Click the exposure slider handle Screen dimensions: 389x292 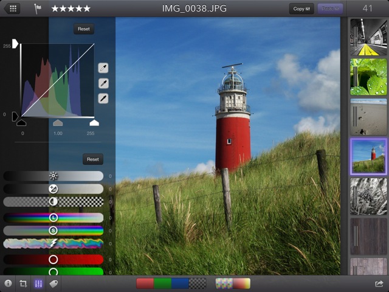click(53, 189)
